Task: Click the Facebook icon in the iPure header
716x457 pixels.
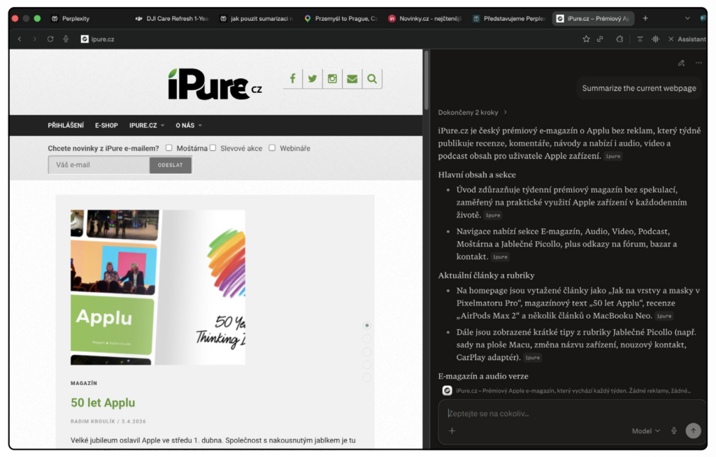Action: pos(293,79)
